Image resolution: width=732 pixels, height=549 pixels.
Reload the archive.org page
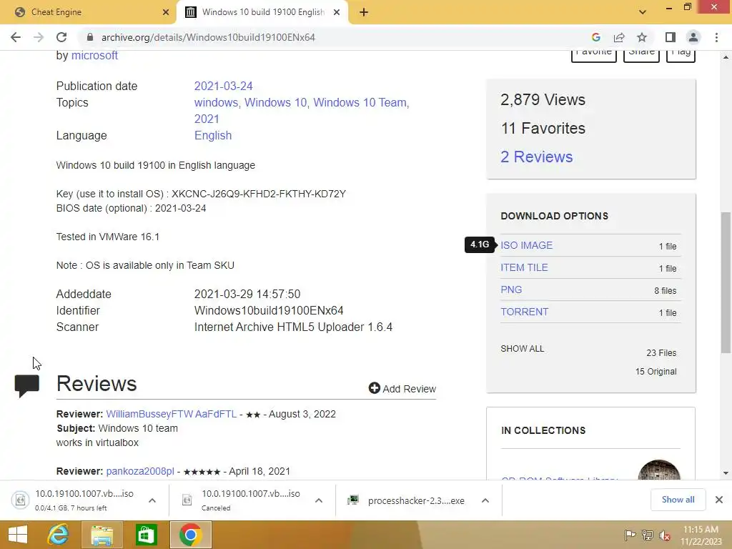coord(61,37)
